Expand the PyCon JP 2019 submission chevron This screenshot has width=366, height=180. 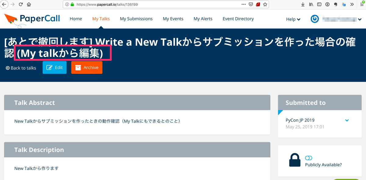347,120
